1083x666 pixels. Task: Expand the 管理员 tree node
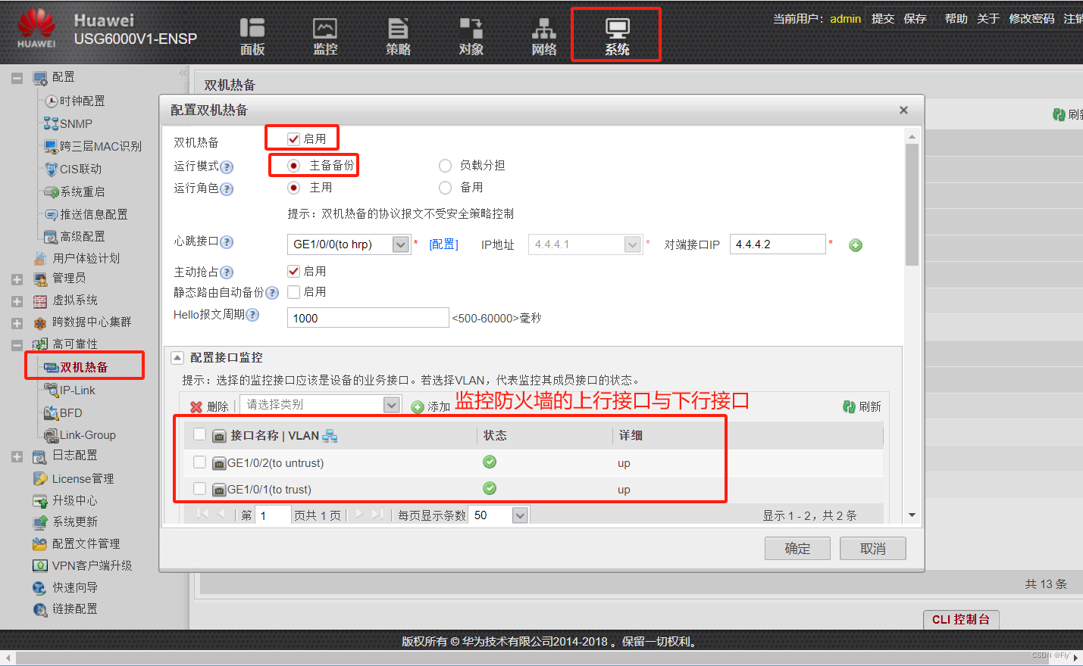[17, 279]
